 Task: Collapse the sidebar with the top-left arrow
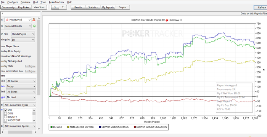coord(2,13)
